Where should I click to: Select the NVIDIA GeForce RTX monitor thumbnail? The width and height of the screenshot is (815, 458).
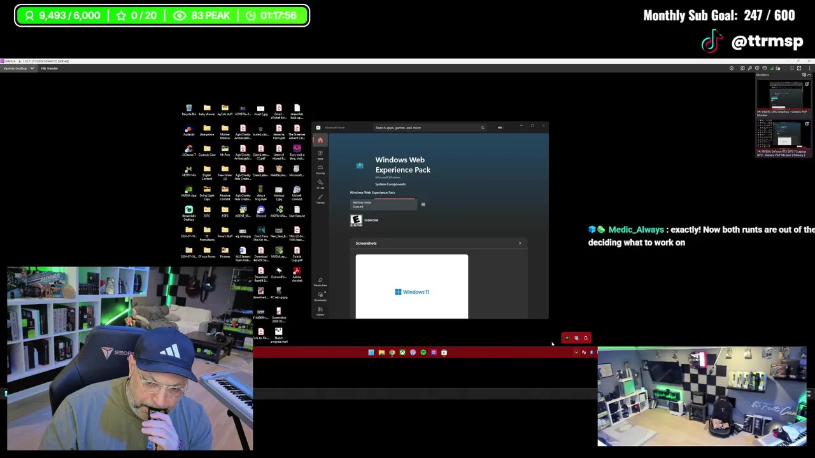783,138
